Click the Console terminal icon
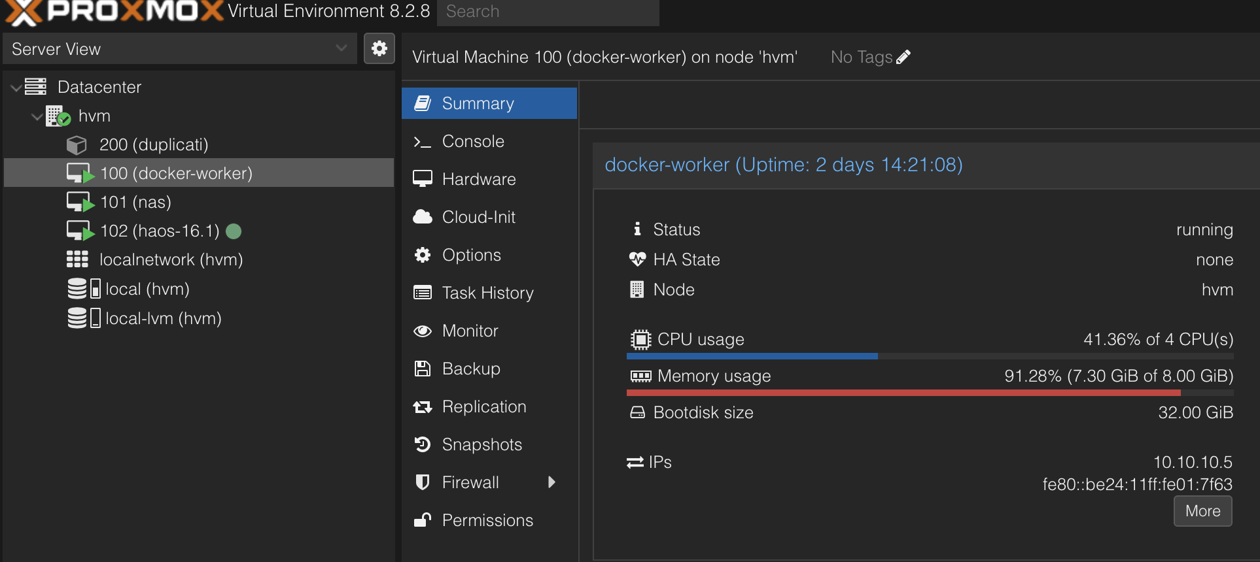Screen dimensions: 1260x562 [x=423, y=142]
